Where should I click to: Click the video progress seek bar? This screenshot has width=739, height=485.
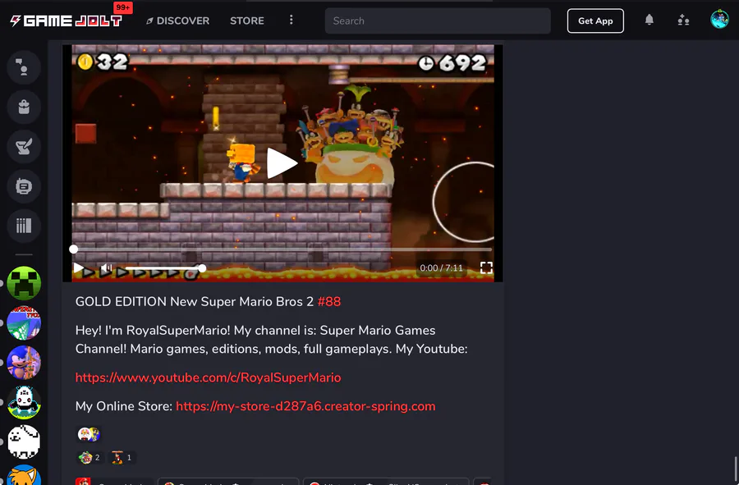[282, 249]
